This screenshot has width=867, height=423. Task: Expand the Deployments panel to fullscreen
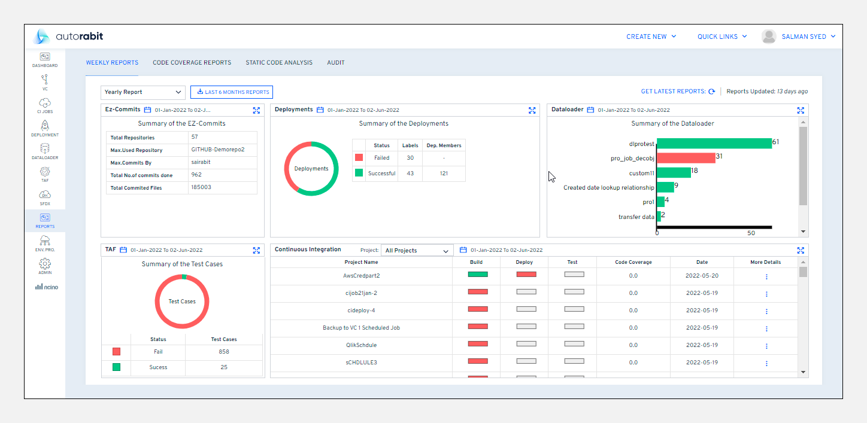[x=532, y=110]
